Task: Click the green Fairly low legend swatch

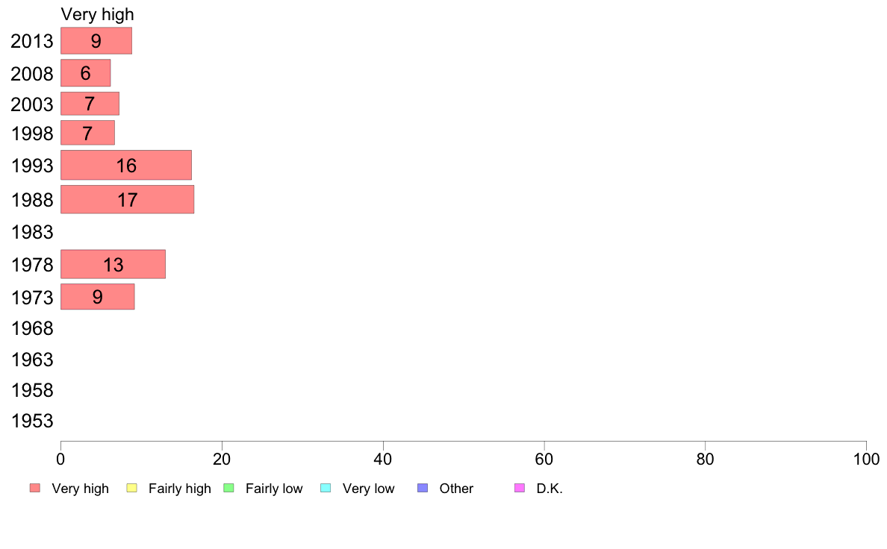Action: point(228,488)
